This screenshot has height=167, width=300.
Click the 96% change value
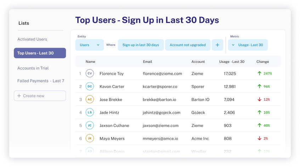coord(267,87)
